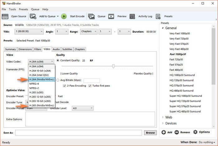
Task: Switch to the Dimensions tab
Action: pyautogui.click(x=25, y=49)
